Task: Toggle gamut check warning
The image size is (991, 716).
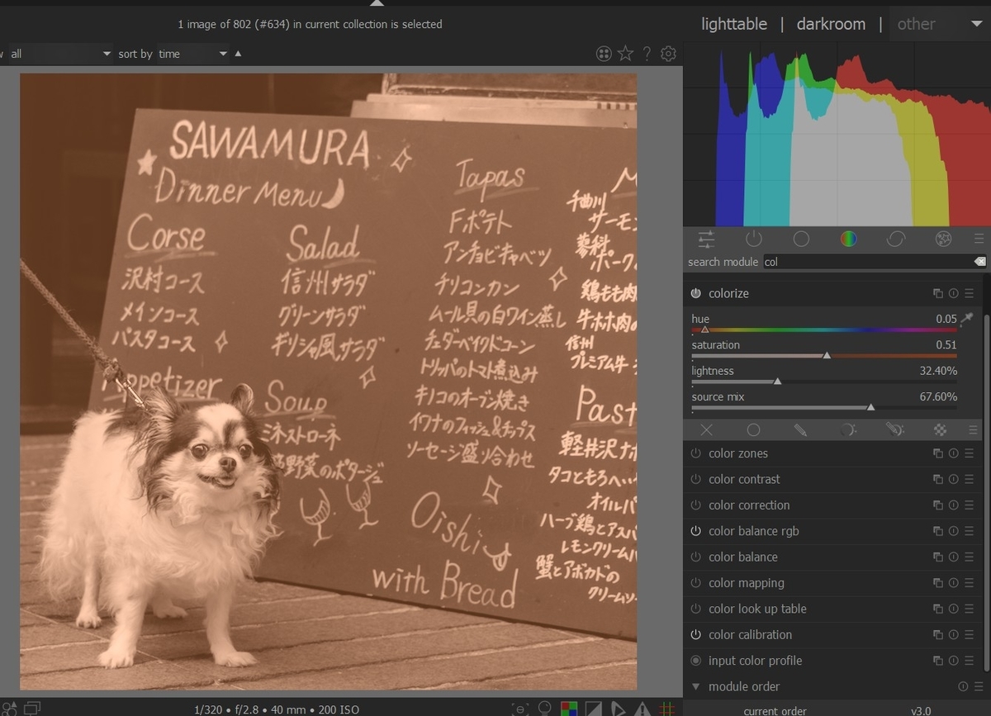Action: pyautogui.click(x=642, y=709)
